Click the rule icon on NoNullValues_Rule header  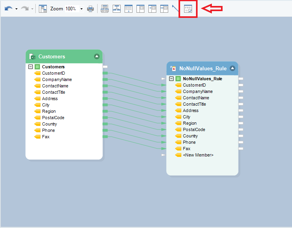tap(173, 68)
